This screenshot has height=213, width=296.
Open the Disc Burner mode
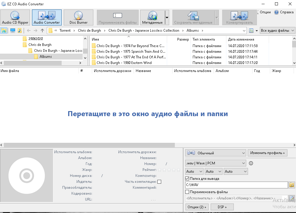[x=78, y=17]
